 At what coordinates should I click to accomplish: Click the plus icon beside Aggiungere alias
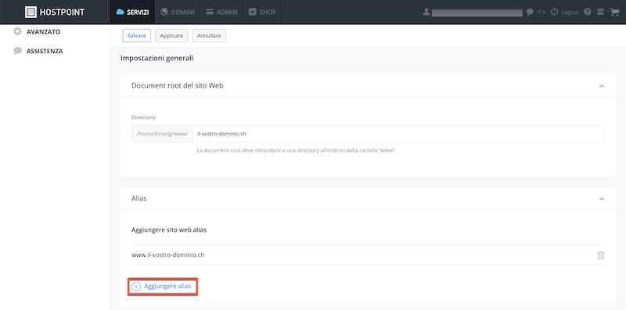tap(136, 287)
